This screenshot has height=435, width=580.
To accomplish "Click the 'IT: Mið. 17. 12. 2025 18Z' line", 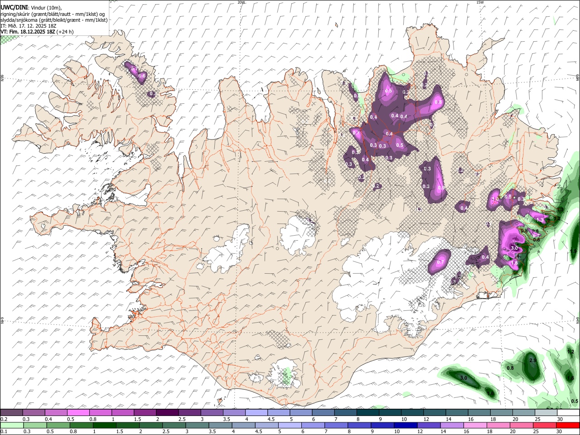I will [x=28, y=26].
